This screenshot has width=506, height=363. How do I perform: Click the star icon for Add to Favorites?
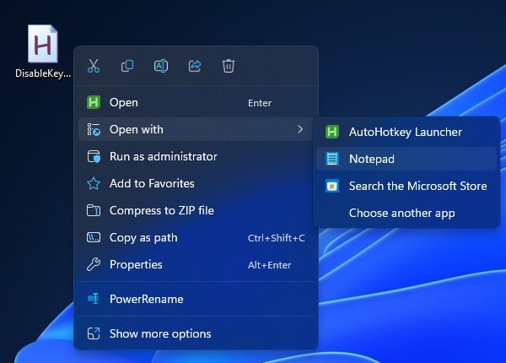pyautogui.click(x=94, y=183)
